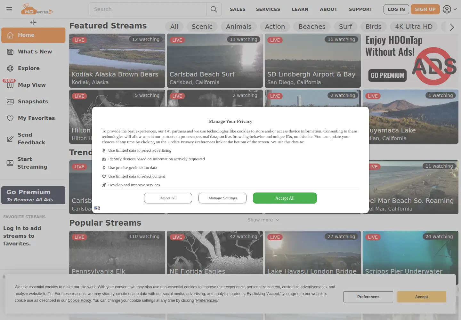Open the SUPPORT menu
This screenshot has height=320, width=461.
tap(360, 9)
